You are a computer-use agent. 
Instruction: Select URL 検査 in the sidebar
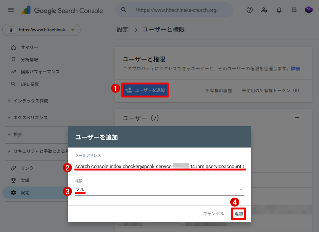(30, 84)
